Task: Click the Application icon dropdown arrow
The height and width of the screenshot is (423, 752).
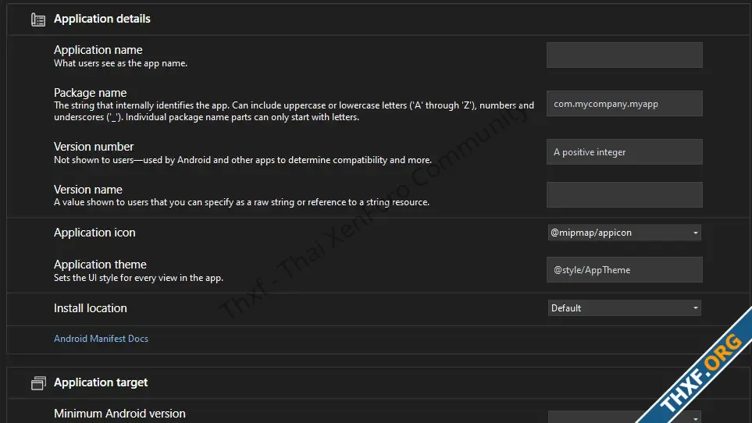Action: coord(696,233)
